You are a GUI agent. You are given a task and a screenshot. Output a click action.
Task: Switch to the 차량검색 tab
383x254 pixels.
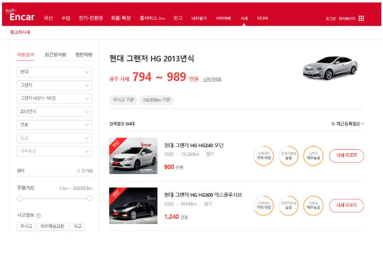coord(25,55)
